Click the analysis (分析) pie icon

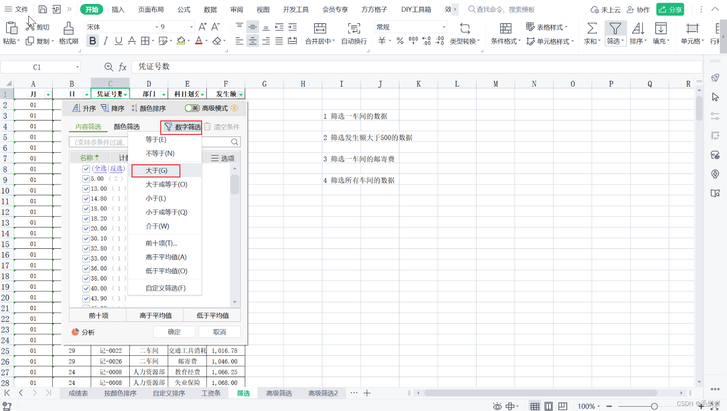coord(75,332)
